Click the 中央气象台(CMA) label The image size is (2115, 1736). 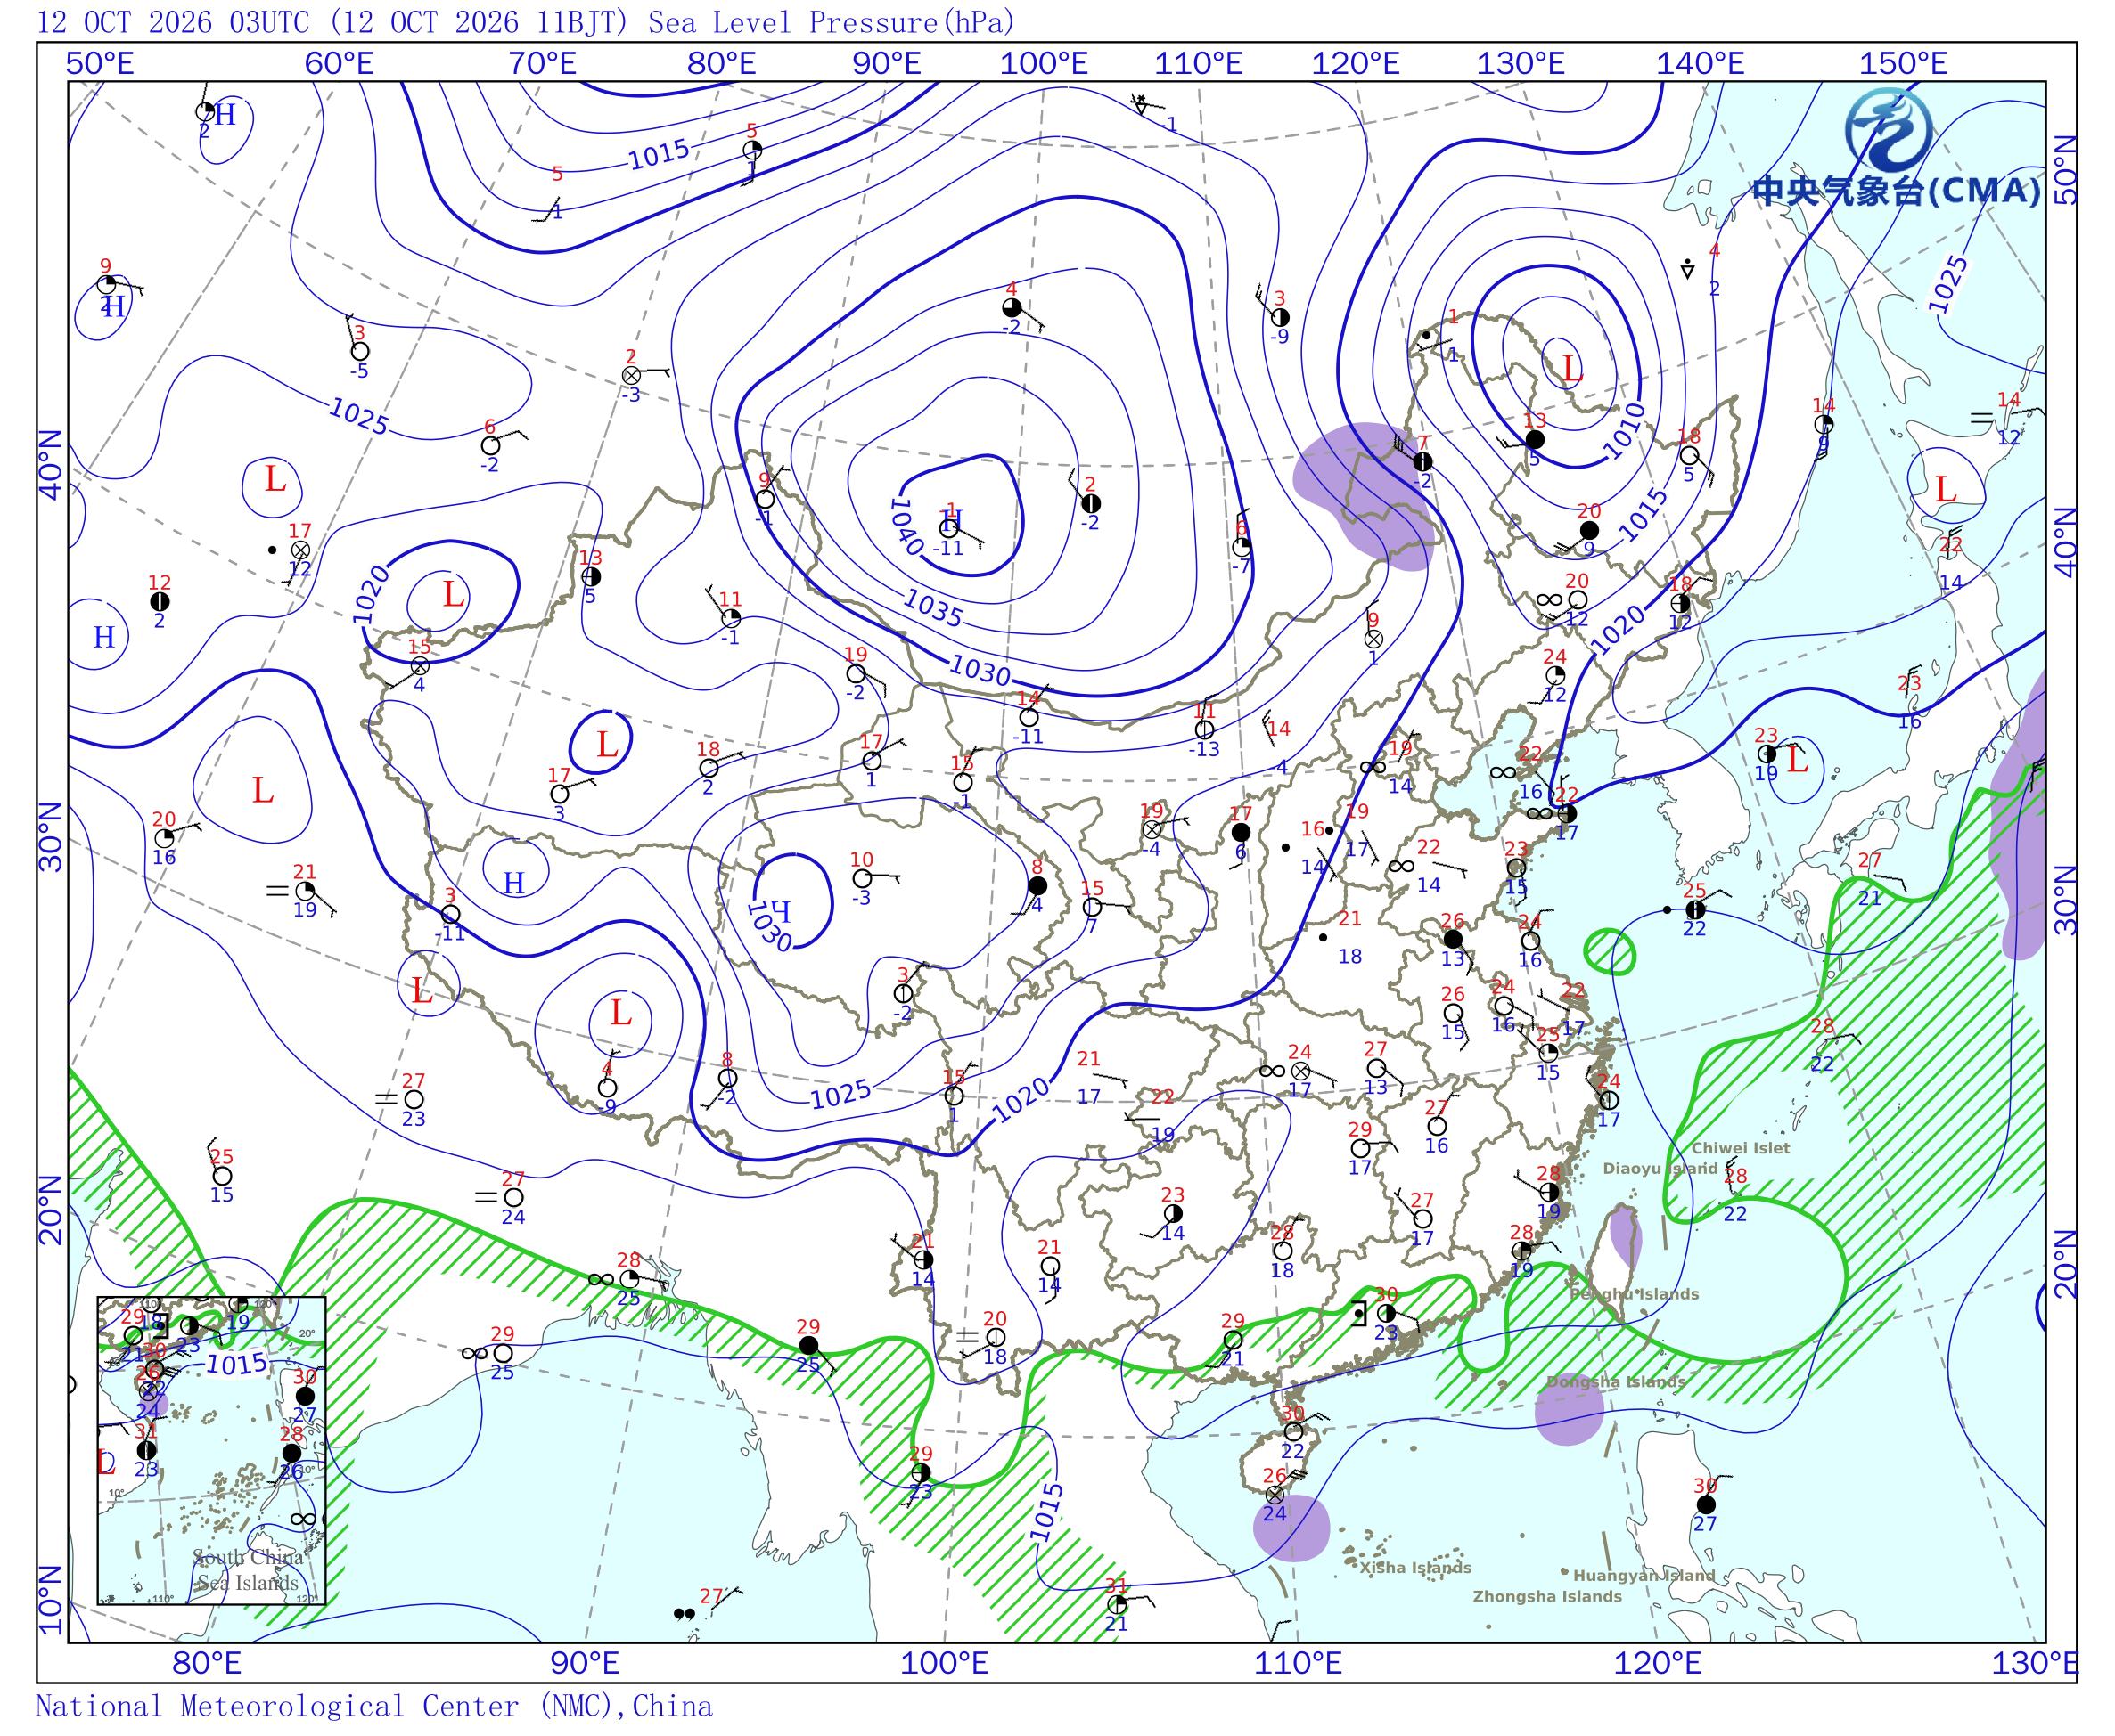point(1896,190)
